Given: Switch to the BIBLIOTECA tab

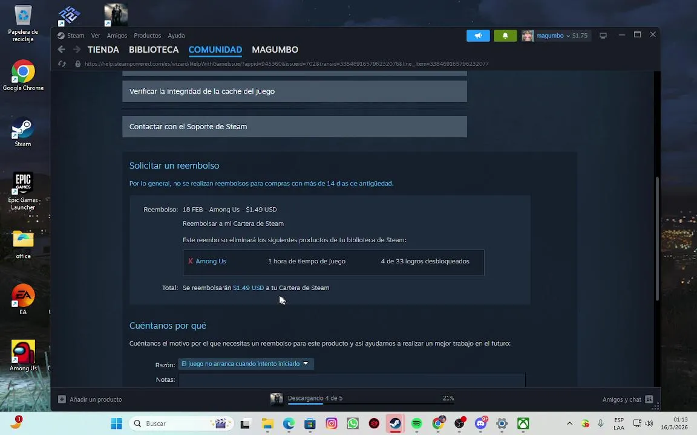Looking at the screenshot, I should (154, 50).
